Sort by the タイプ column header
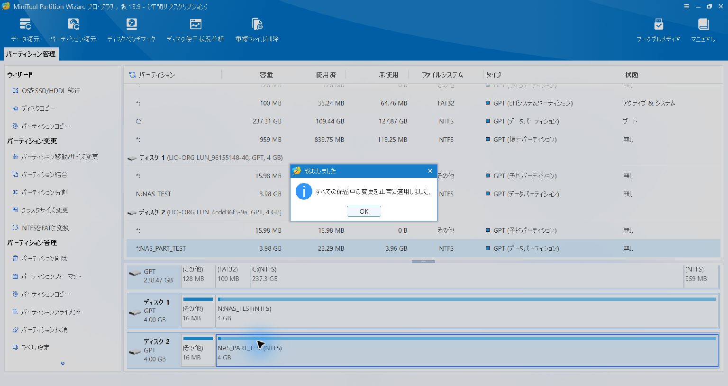Screen dimensions: 728x386 (493, 75)
